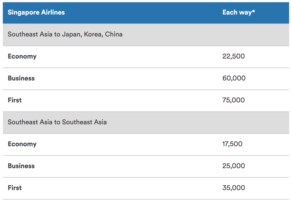Click the asterisk after Each way
The image size is (291, 209).
click(x=254, y=11)
